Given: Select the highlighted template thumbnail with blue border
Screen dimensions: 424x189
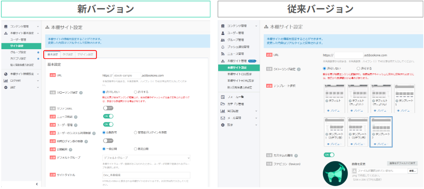Looking at the screenshot, I should pyautogui.click(x=381, y=132).
